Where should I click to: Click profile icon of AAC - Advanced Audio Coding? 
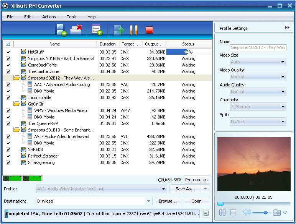(x=30, y=84)
